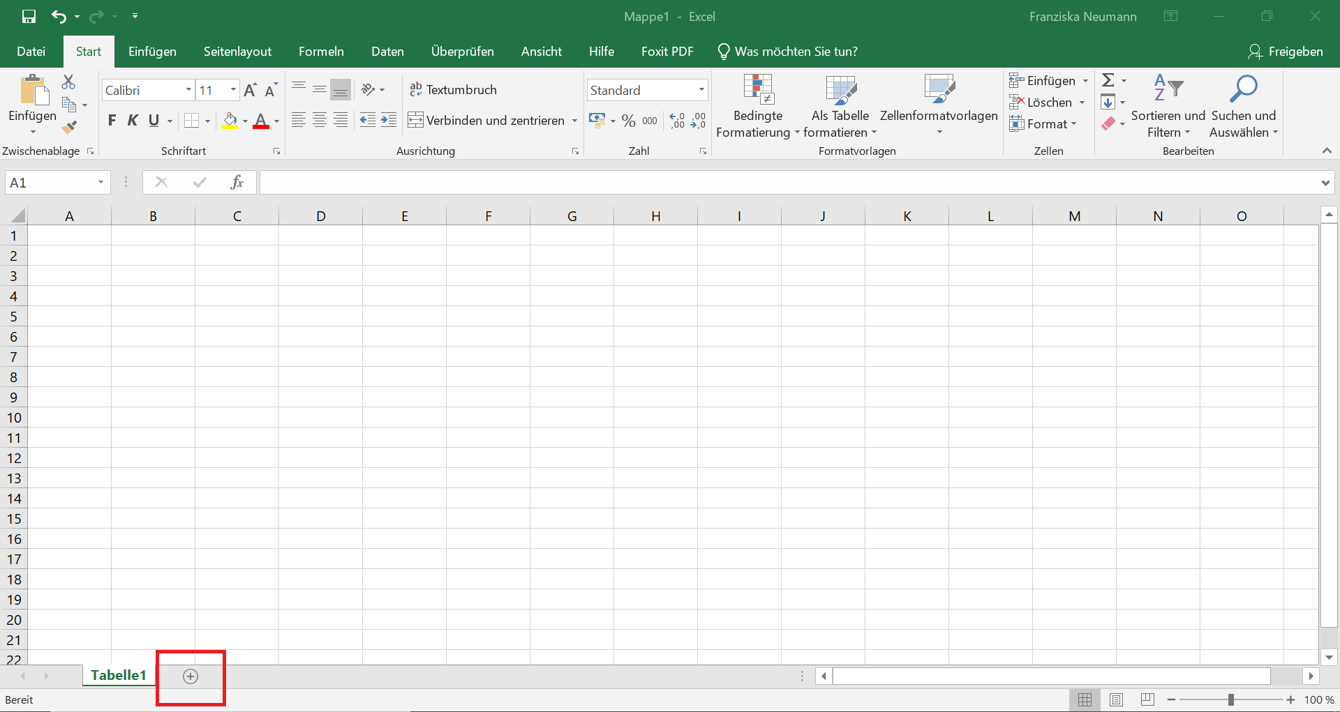This screenshot has height=712, width=1340.
Task: Activate center alignment
Action: [320, 120]
